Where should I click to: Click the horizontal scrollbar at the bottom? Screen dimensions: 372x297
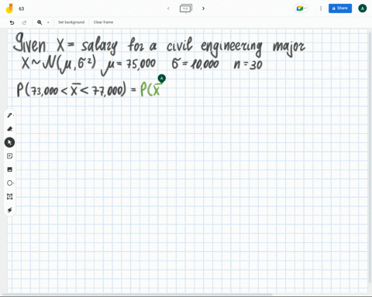137,295
